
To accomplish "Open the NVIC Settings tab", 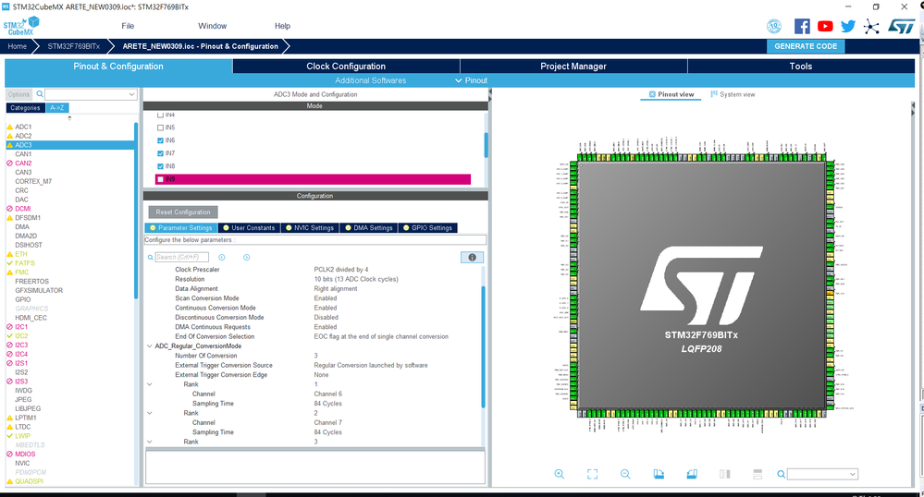I will (310, 228).
